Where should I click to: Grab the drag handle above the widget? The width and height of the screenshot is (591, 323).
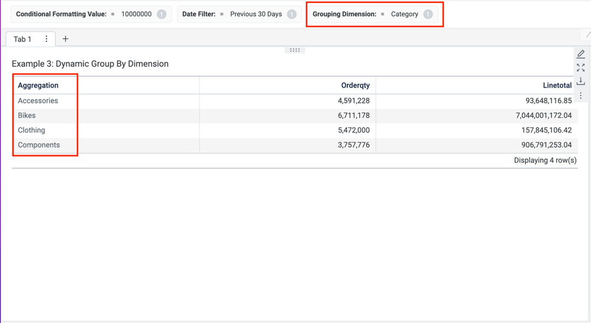pos(295,50)
